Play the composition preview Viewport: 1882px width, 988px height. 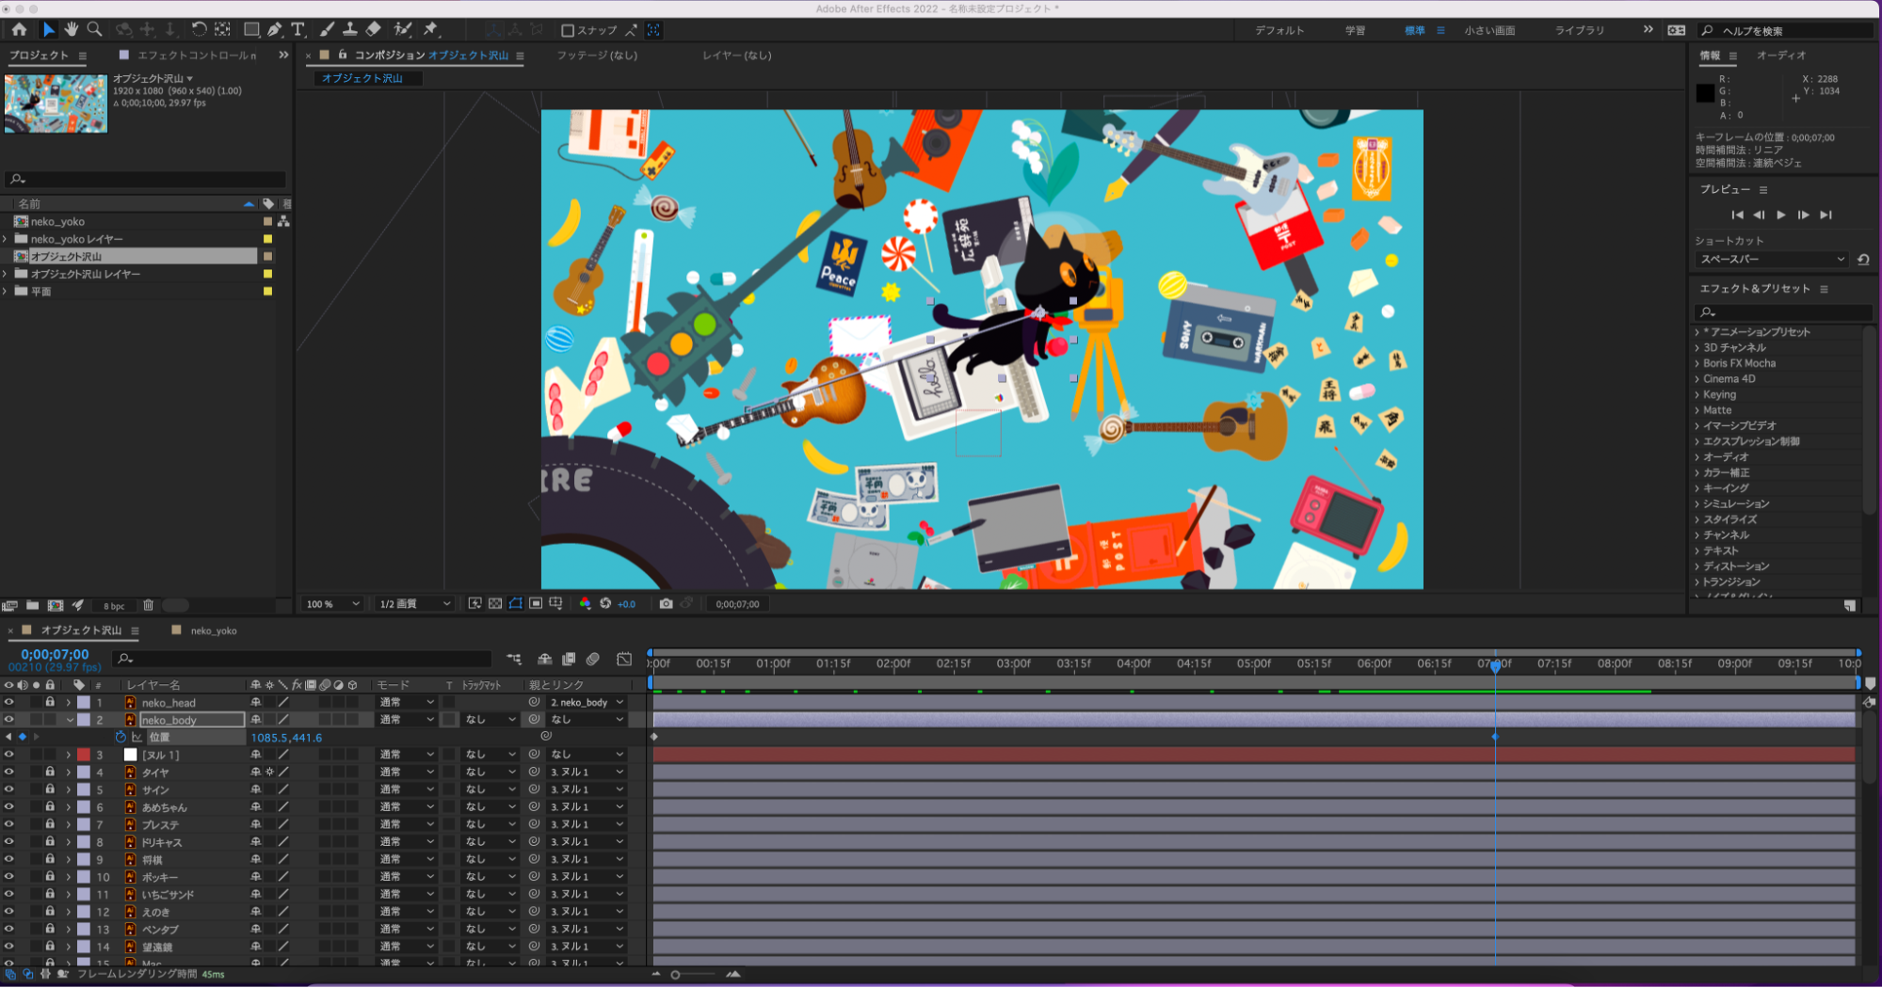[1781, 215]
